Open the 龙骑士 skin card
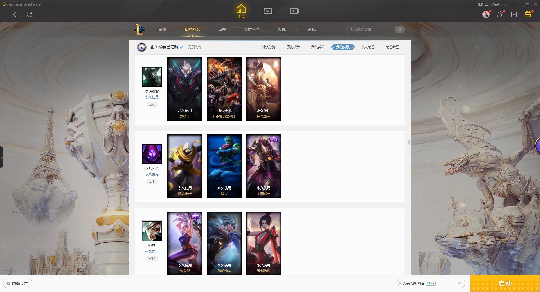Viewport: 540px width, 292px height. tap(185, 89)
